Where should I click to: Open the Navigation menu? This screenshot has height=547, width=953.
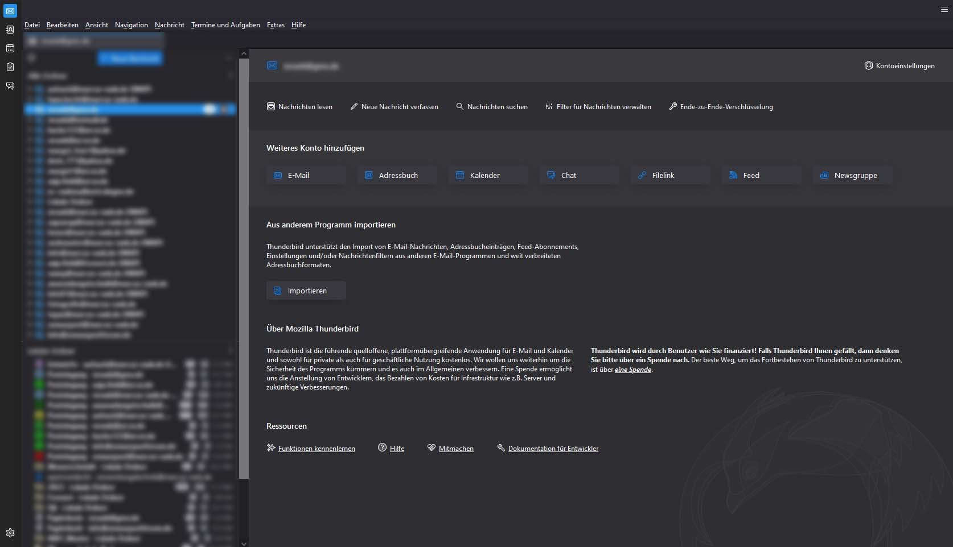(x=132, y=25)
